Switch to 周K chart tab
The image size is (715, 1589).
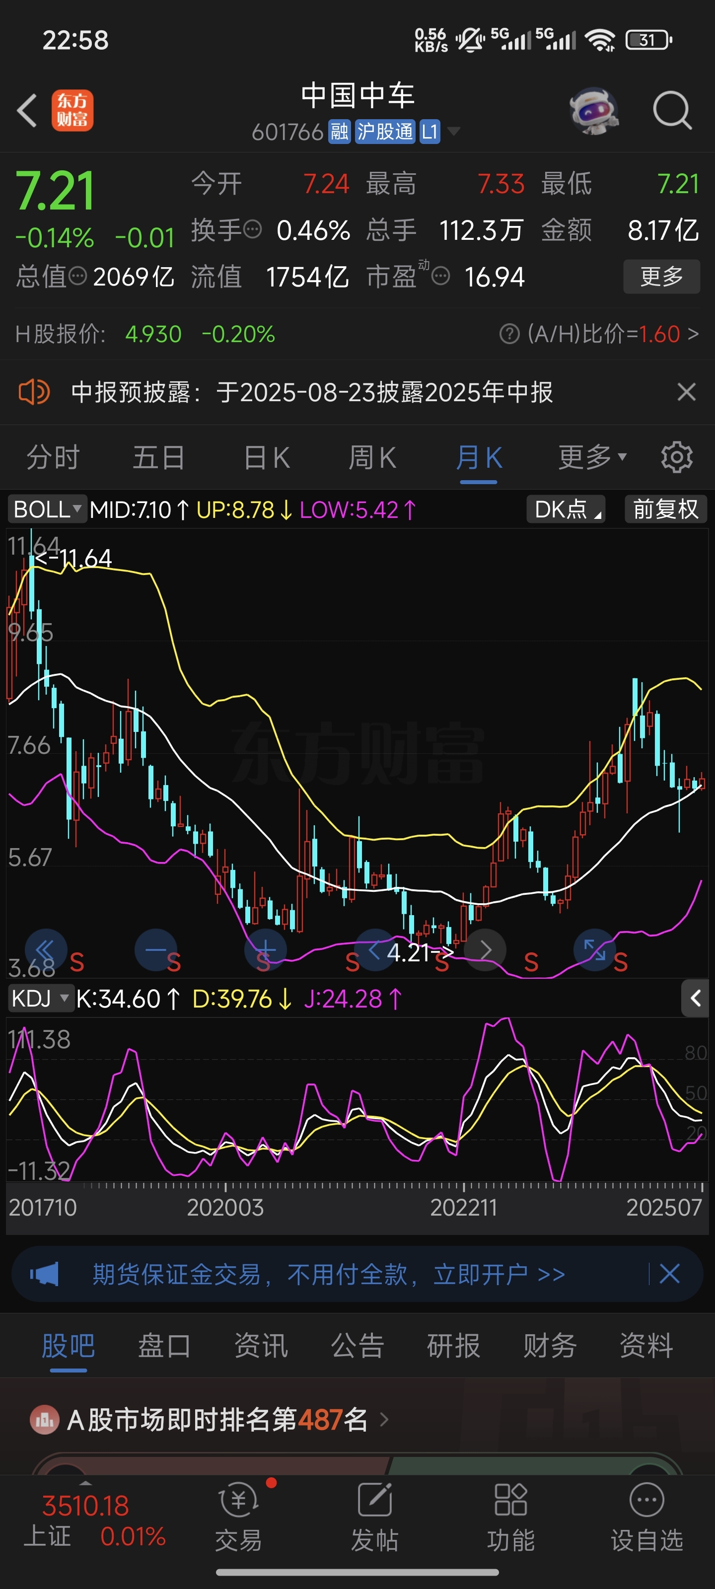[x=372, y=457]
